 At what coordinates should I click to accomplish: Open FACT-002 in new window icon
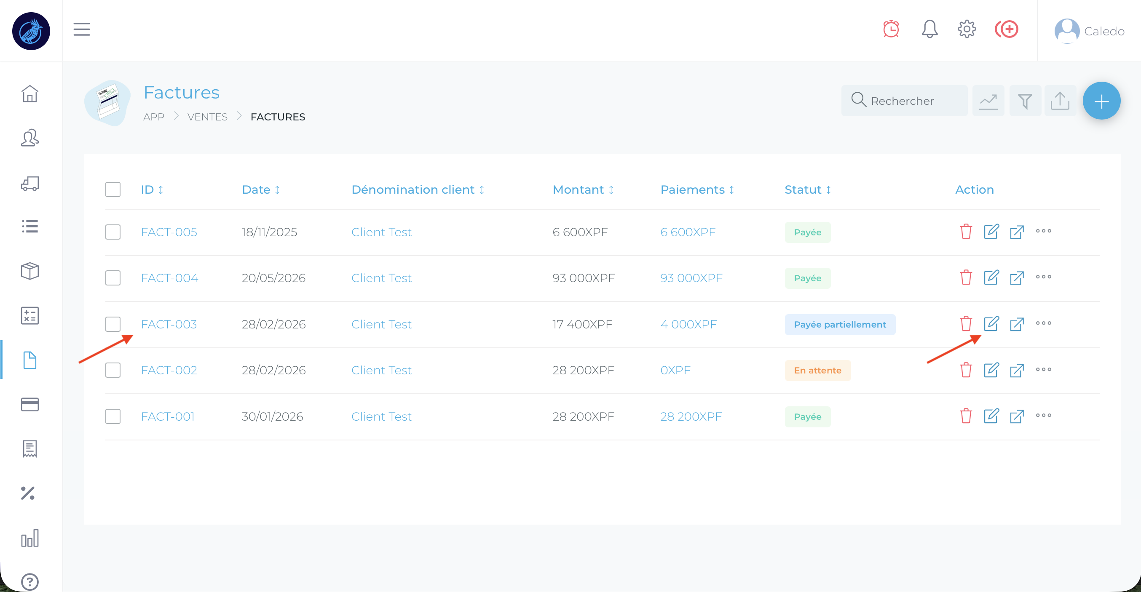tap(1017, 370)
